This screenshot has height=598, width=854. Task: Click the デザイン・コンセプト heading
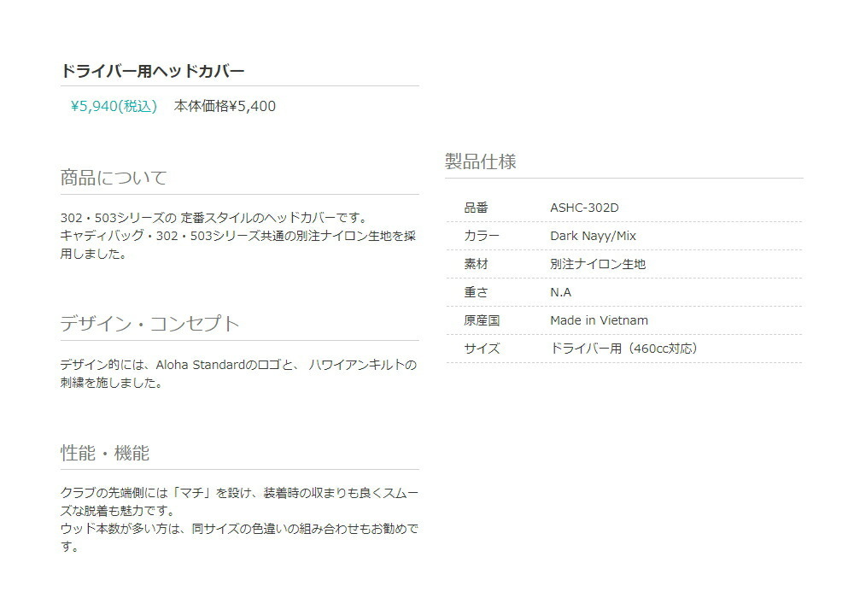tap(149, 324)
